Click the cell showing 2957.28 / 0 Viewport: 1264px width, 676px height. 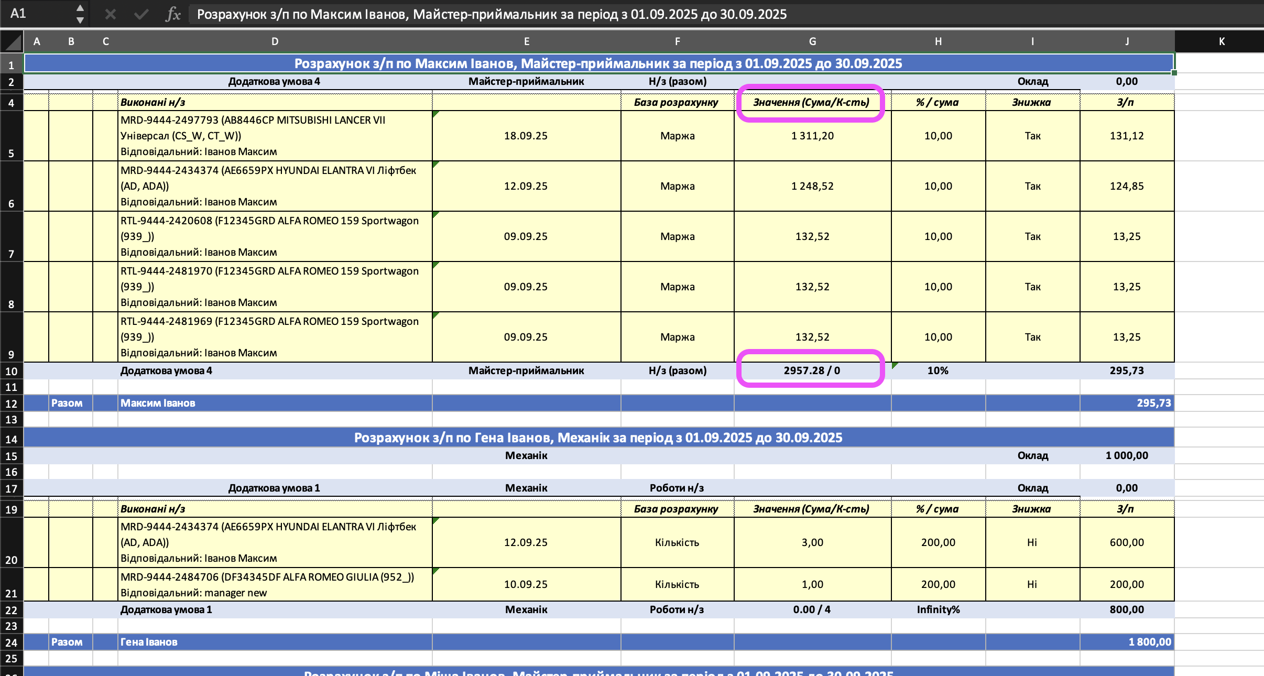812,370
